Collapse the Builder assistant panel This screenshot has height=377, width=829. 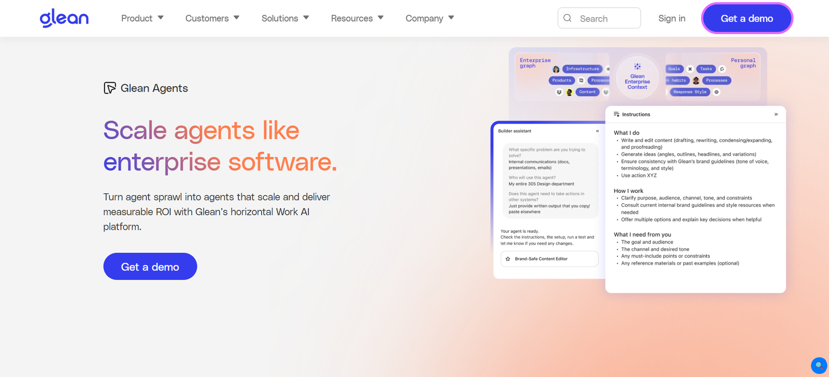pos(597,131)
